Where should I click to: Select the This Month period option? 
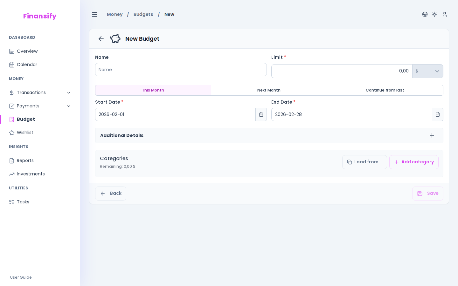tap(153, 90)
